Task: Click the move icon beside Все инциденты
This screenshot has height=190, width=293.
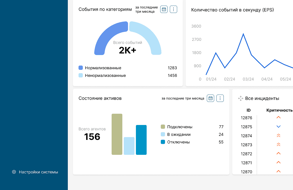Action: [x=241, y=98]
